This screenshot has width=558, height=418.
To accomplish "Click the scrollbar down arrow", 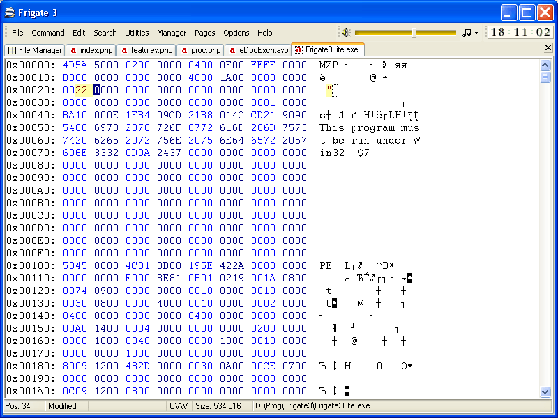I will (545, 392).
